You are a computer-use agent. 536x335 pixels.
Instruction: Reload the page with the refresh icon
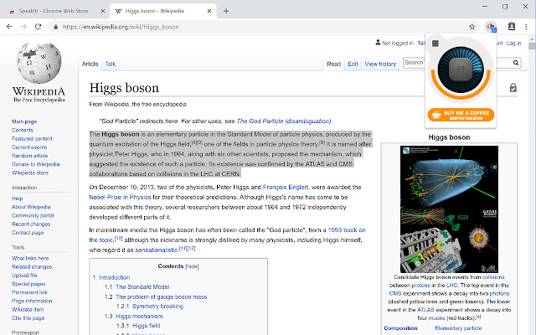coord(38,27)
